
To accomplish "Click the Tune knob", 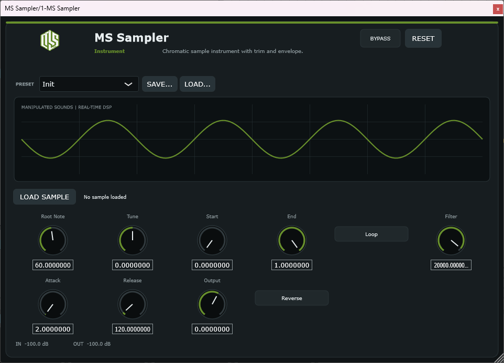I will (x=133, y=240).
